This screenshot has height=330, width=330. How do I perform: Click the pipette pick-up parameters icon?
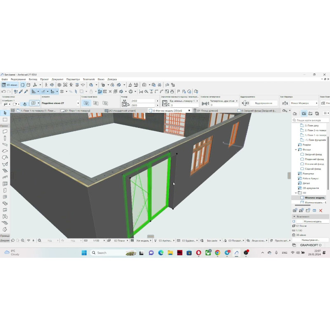click(21, 91)
